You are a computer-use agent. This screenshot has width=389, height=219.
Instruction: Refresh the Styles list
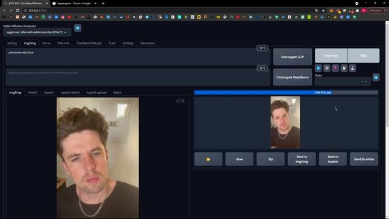coord(376,77)
